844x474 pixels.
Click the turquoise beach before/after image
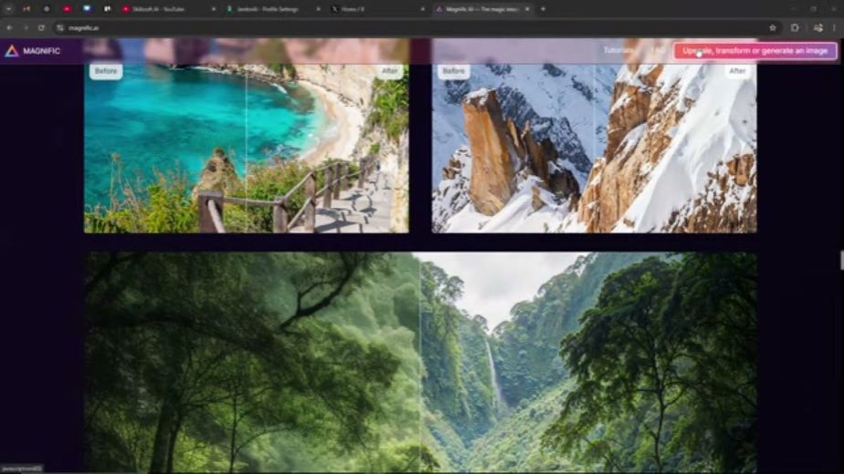[x=246, y=148]
